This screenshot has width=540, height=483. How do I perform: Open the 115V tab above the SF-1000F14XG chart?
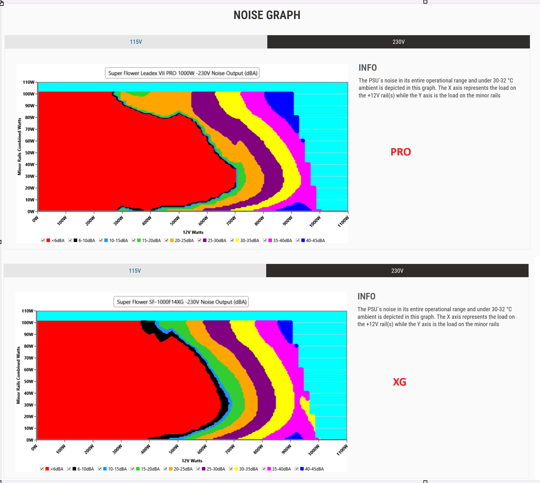click(135, 271)
